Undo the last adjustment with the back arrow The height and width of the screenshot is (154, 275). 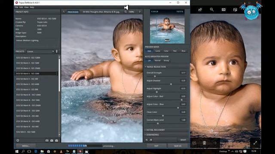(x=147, y=140)
